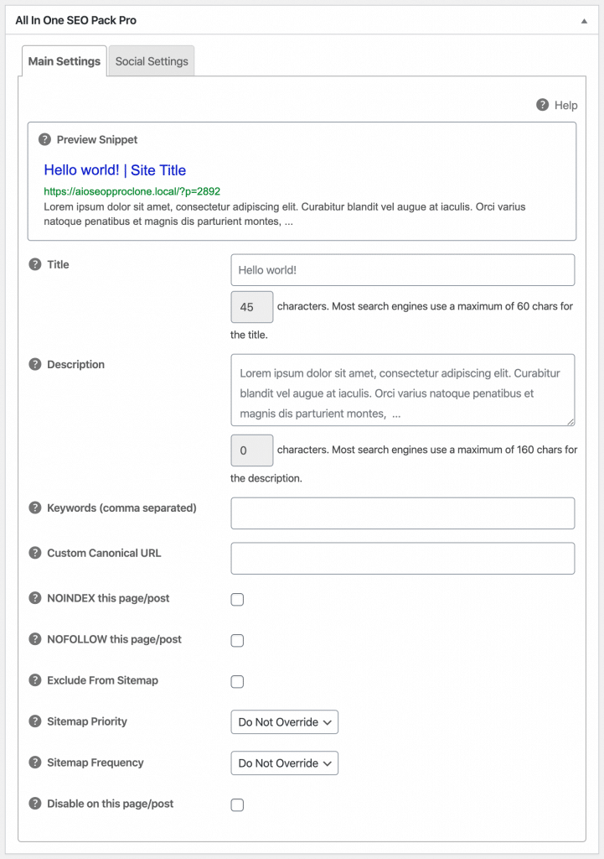
Task: Open the help icon beside Description label
Action: click(35, 364)
